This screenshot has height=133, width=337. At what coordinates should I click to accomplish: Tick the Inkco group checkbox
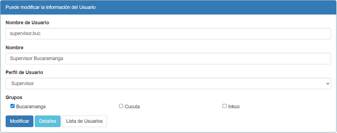[x=224, y=106]
